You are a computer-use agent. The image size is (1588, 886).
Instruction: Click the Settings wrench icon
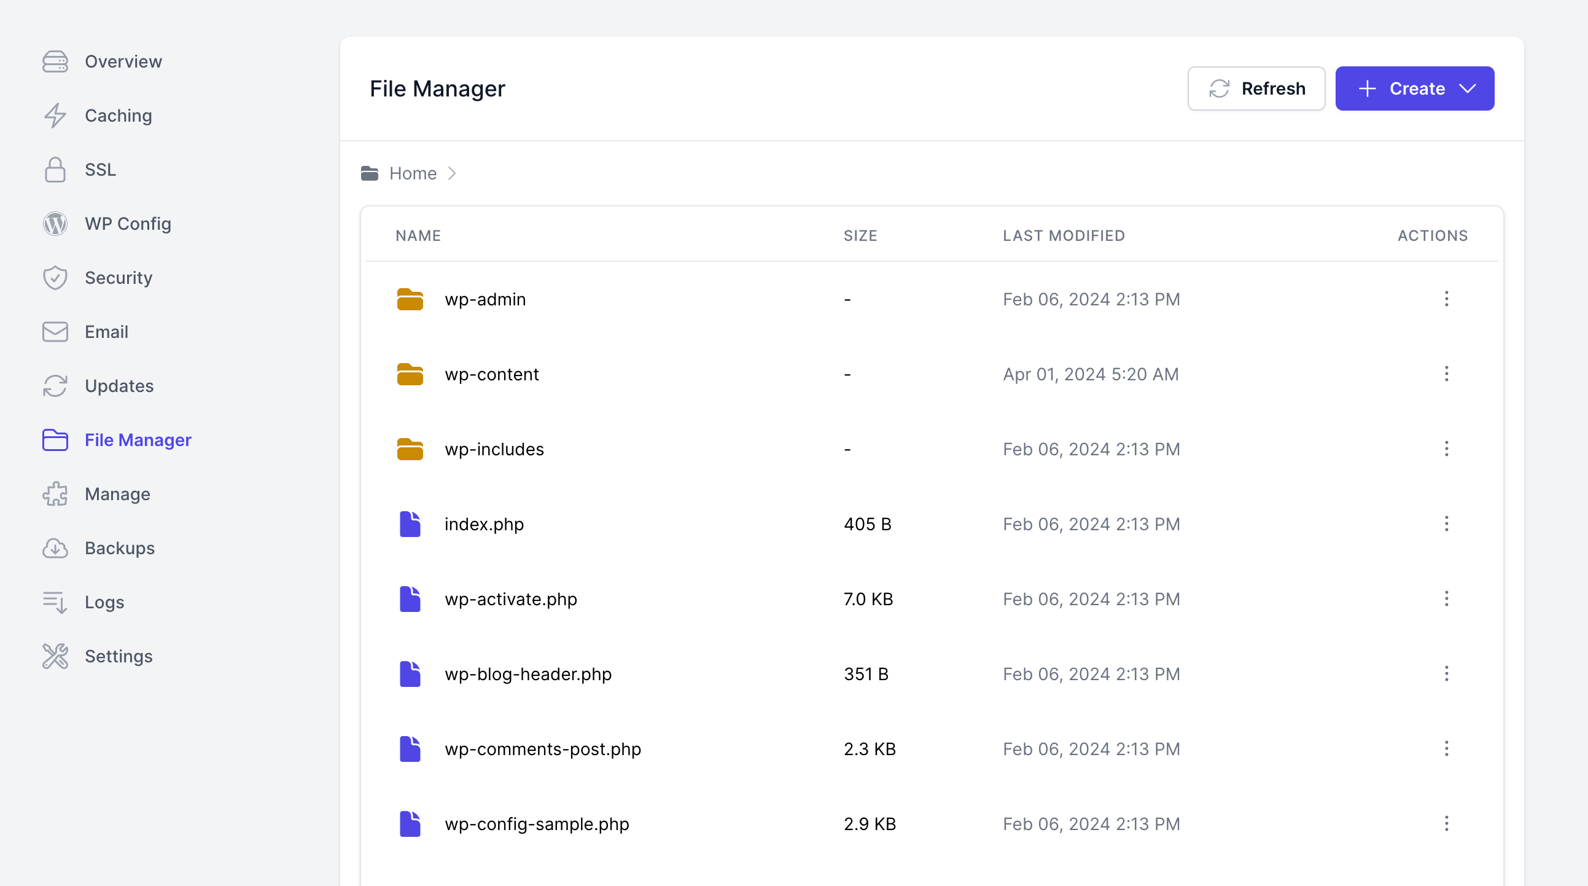55,656
